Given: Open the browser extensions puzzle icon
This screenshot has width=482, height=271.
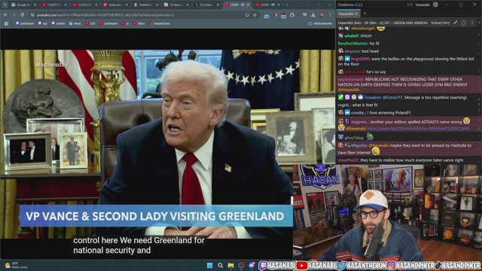Looking at the screenshot, I should (292, 15).
